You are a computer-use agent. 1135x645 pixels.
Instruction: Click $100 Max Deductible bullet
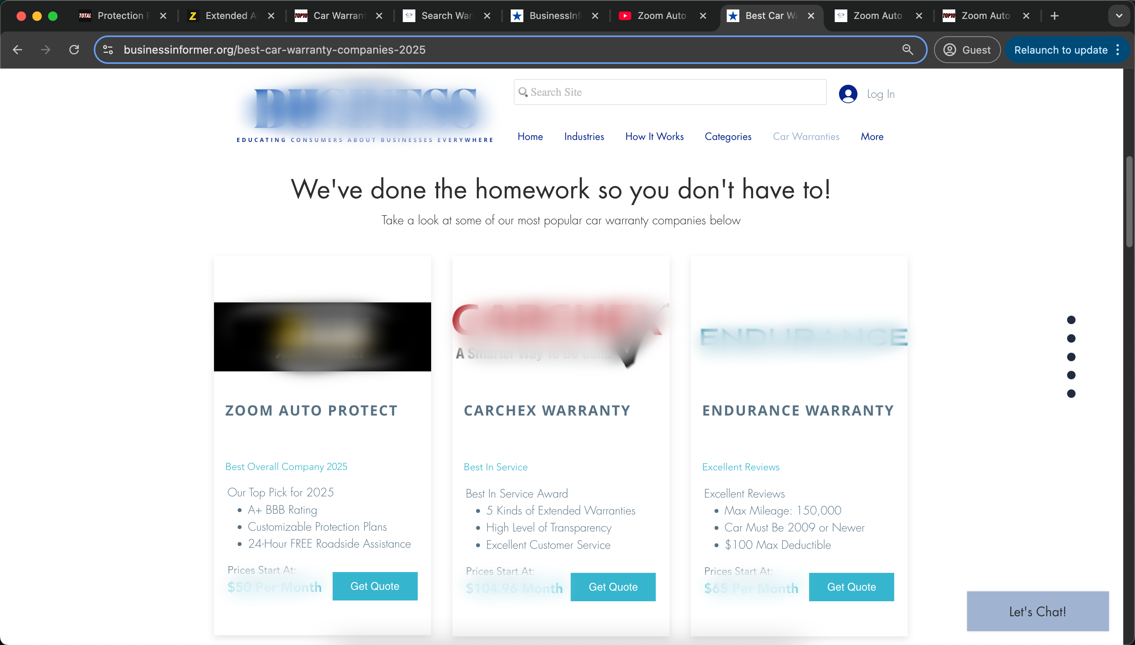(777, 544)
